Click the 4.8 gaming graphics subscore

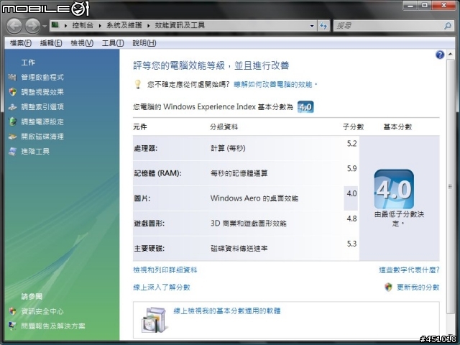(x=351, y=218)
